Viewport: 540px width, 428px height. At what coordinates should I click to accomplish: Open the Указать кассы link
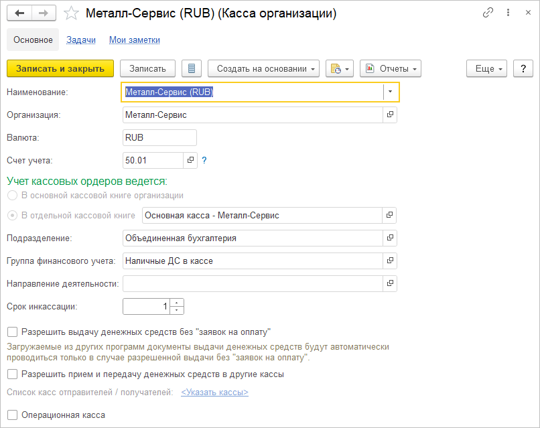coord(214,393)
